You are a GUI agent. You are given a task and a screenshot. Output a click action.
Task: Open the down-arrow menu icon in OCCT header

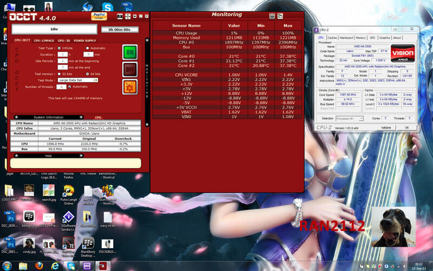(135, 16)
